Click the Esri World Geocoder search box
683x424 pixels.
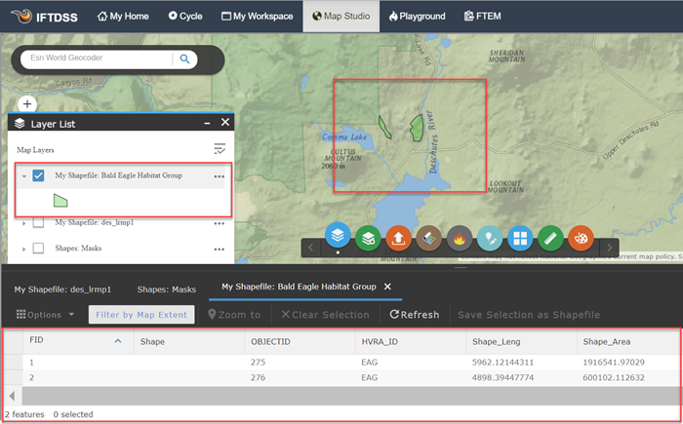(97, 58)
